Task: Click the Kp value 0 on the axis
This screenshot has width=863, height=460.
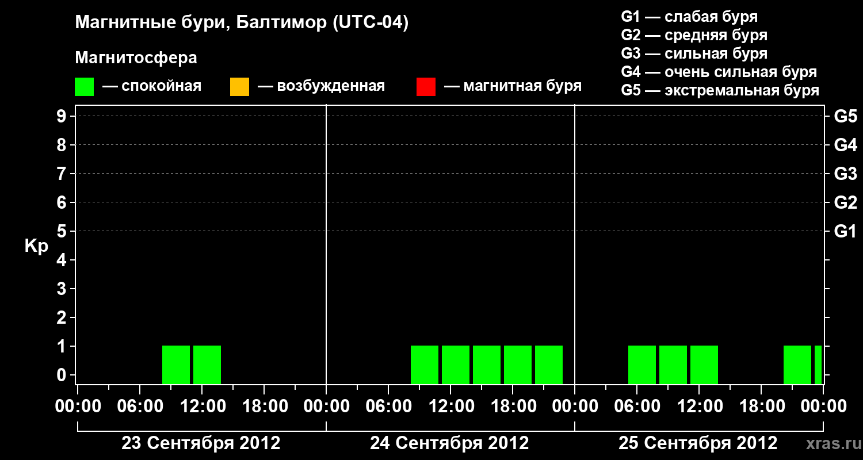Action: [63, 375]
